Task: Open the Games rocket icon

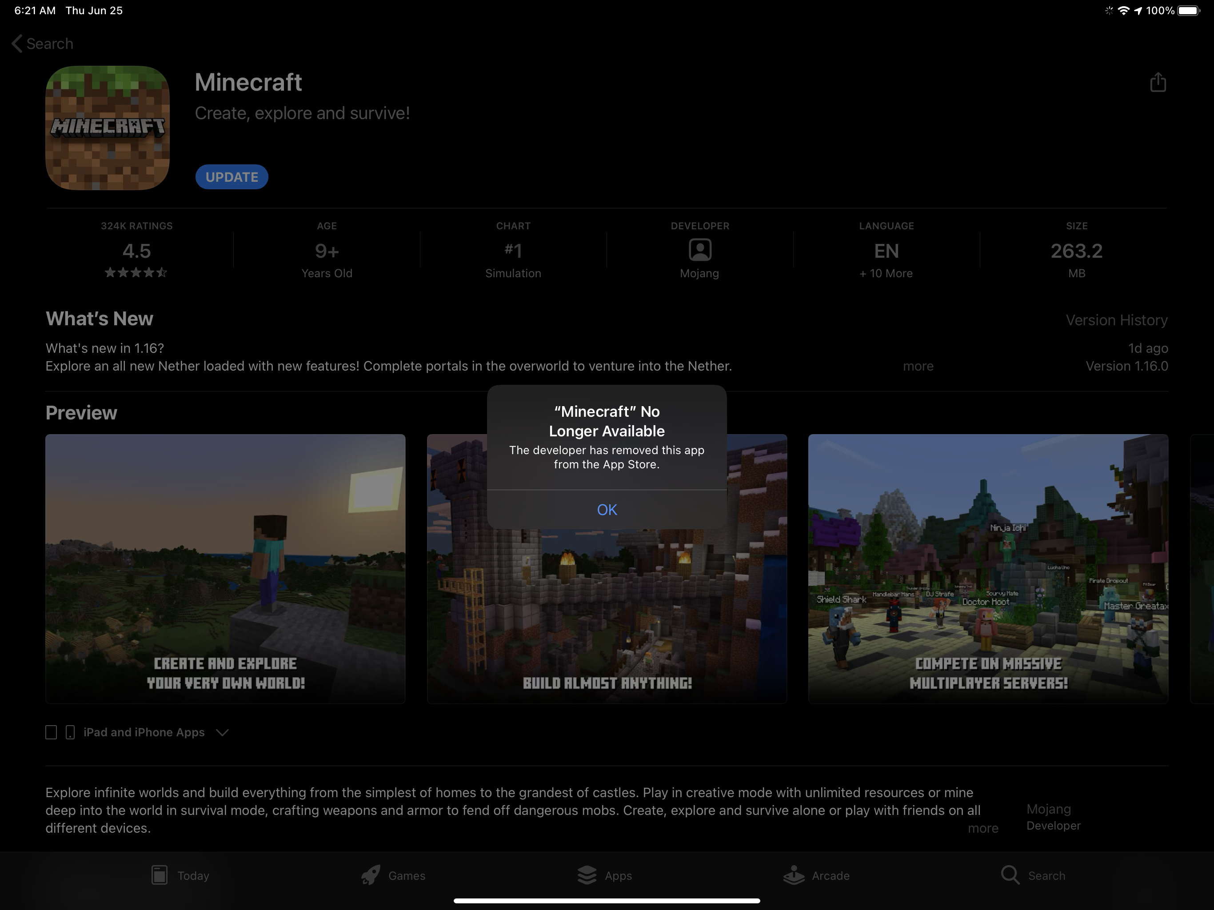Action: pyautogui.click(x=371, y=875)
